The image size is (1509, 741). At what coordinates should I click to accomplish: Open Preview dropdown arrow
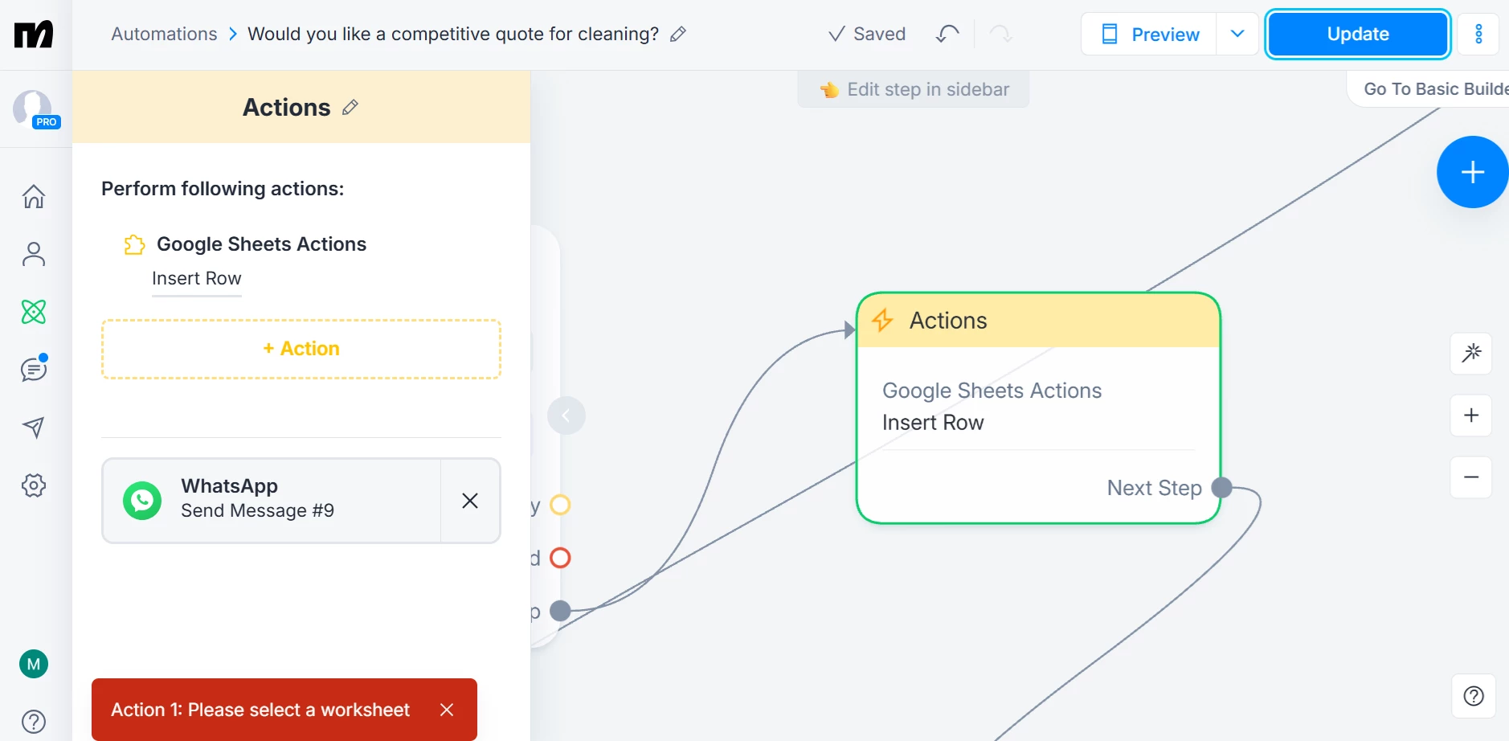(x=1237, y=34)
